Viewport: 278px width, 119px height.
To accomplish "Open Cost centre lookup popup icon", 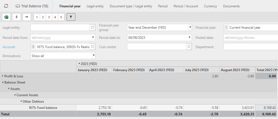I will 189,46.
